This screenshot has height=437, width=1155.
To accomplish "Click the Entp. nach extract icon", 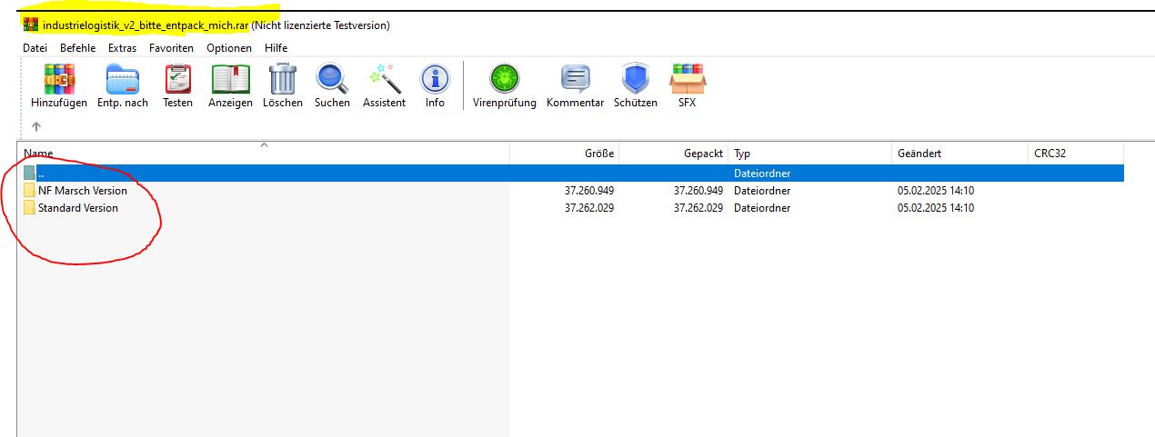I will tap(123, 79).
